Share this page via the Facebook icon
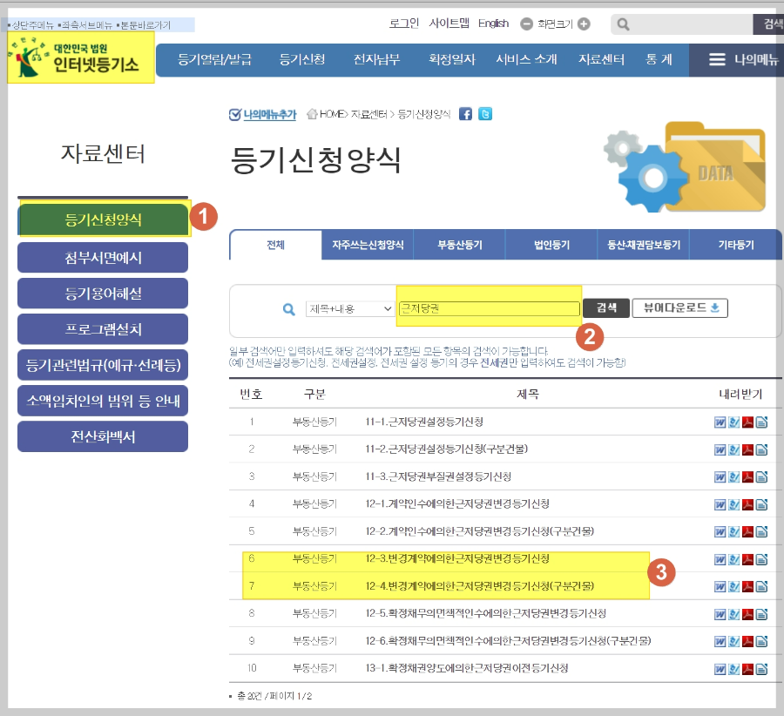784x716 pixels. pos(466,114)
